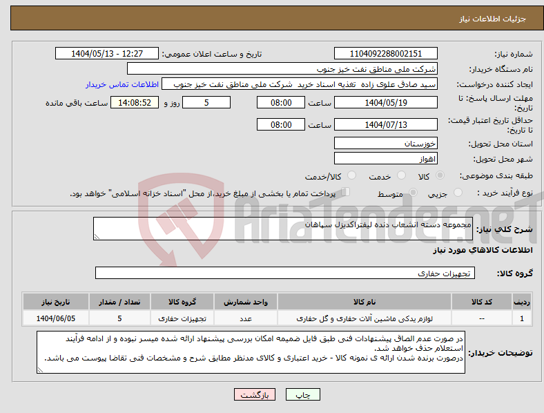Screen dimensions: 544x413
Task: Click the بازگشت (back) button
Action: 255,394
